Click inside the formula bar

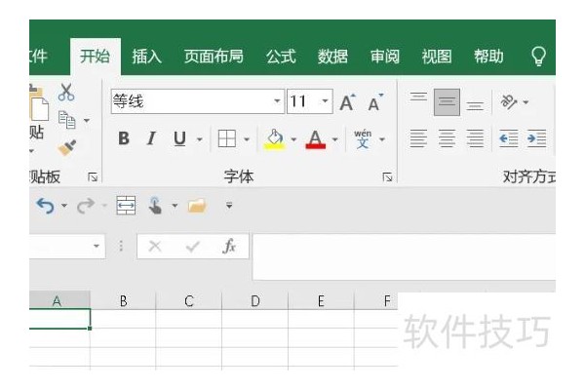click(x=405, y=256)
